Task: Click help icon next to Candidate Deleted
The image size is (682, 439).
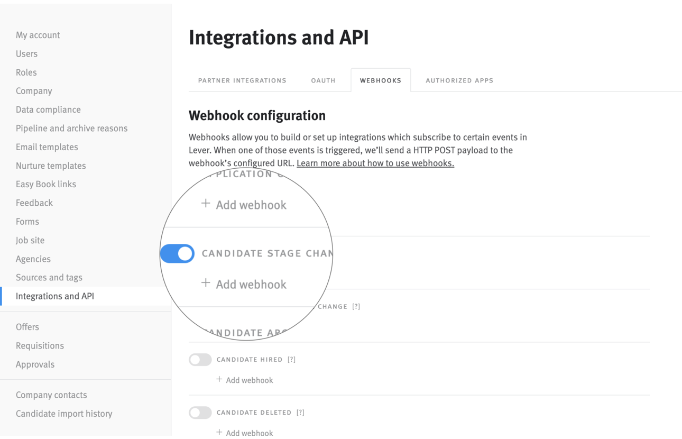Action: (x=300, y=413)
